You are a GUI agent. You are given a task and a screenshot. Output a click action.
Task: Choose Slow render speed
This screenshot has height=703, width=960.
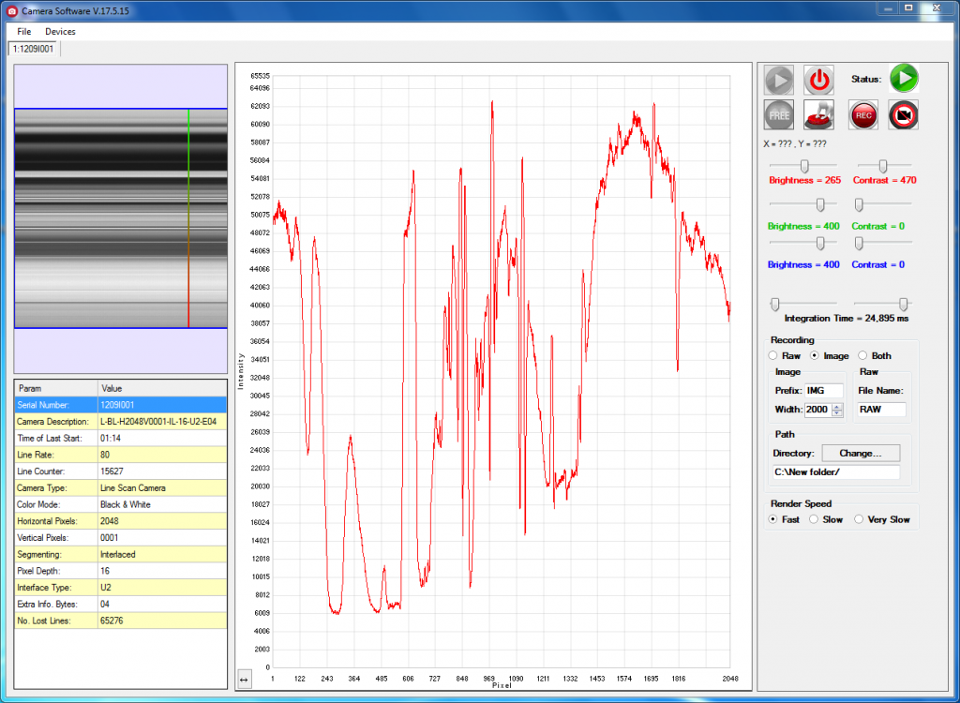pos(814,519)
